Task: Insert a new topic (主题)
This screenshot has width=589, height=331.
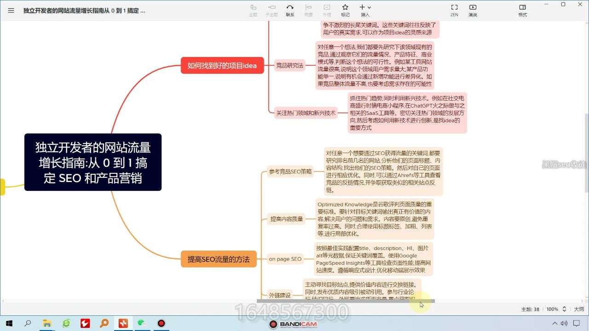Action: pyautogui.click(x=253, y=9)
